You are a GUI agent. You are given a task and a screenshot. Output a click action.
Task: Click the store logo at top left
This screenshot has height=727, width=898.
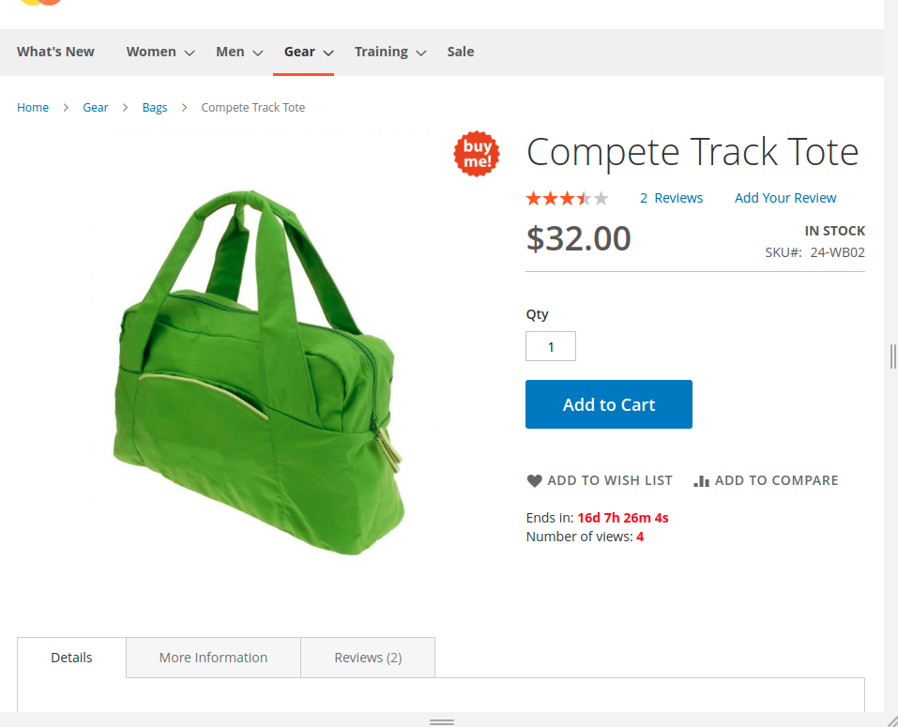point(40,2)
